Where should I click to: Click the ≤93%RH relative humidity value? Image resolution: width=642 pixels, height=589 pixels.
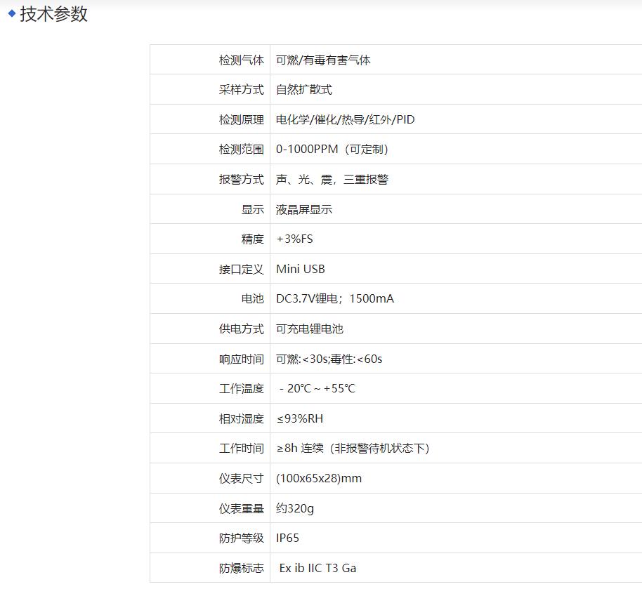pyautogui.click(x=299, y=419)
